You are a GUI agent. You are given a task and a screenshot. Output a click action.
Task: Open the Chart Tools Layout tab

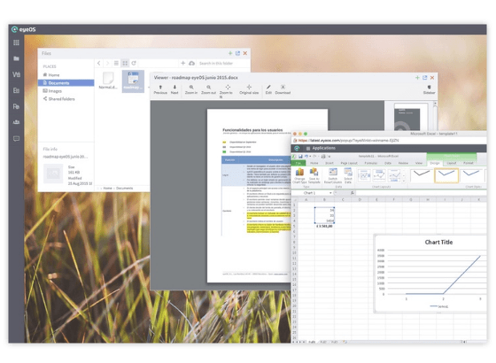pyautogui.click(x=451, y=163)
